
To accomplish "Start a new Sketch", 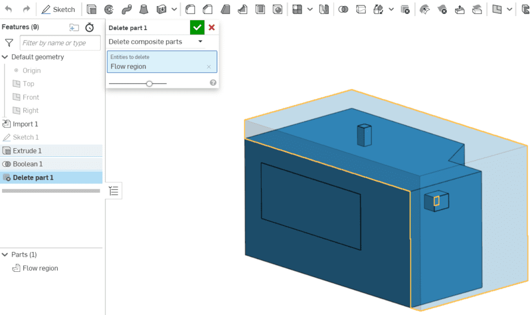I will tap(58, 9).
